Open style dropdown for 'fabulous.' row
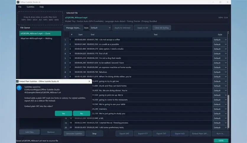The width and height of the screenshot is (247, 143). point(220,72)
